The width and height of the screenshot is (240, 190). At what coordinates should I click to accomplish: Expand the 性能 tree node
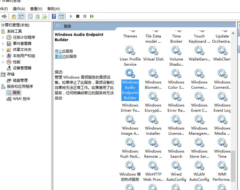coord(3,62)
